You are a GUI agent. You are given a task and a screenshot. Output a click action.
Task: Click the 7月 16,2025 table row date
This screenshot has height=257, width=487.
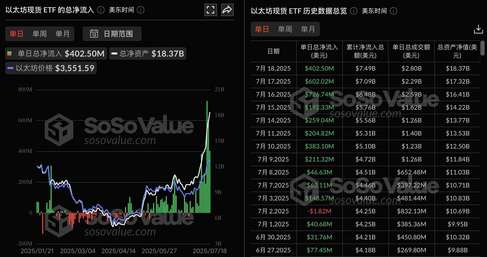(x=273, y=94)
